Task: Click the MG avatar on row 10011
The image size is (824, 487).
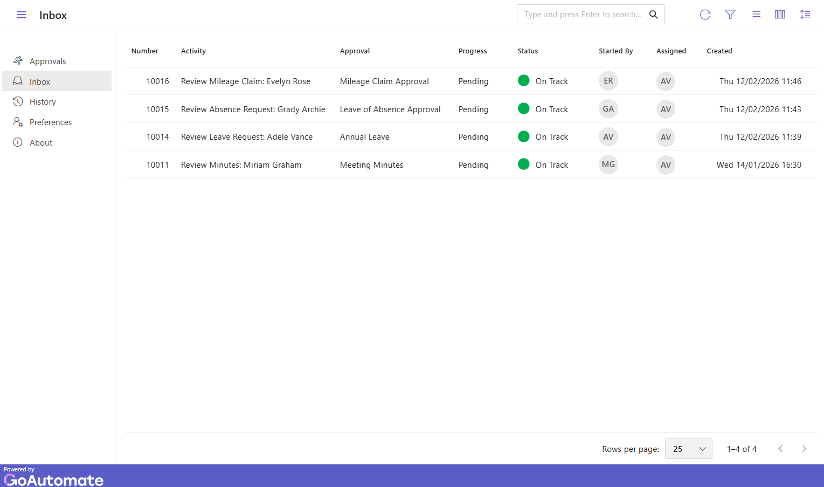Action: (608, 164)
